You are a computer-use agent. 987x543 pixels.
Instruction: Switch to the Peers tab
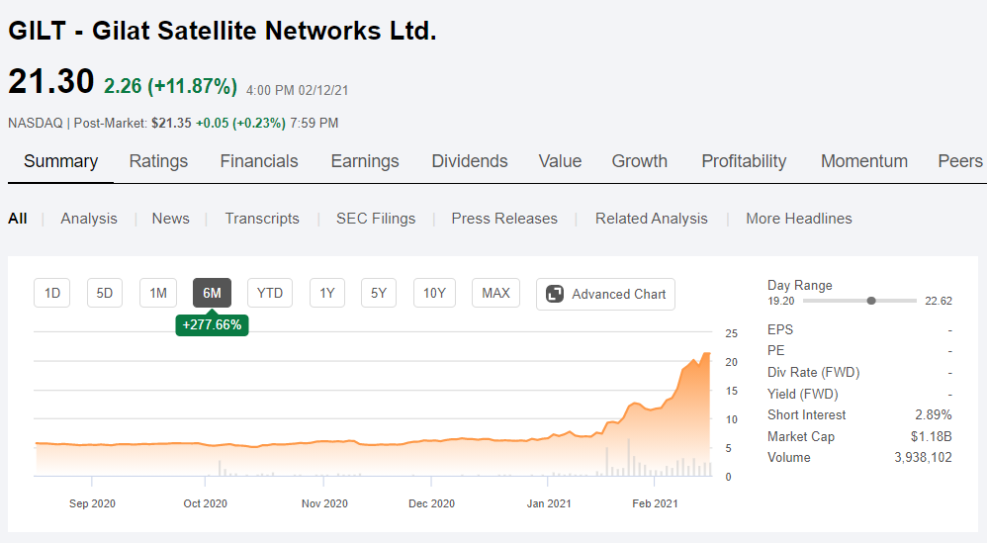point(960,161)
